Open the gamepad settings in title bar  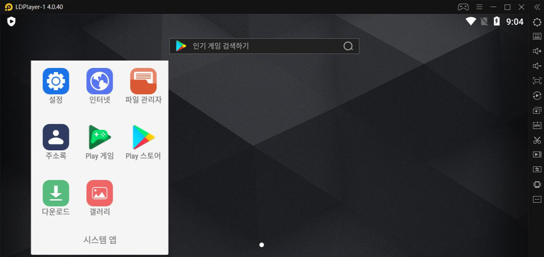tap(463, 7)
